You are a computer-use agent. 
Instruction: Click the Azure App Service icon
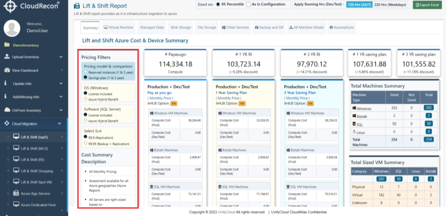(x=16, y=193)
